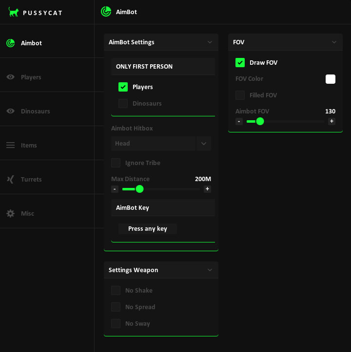Click the eye icon beside Players in the sidebar
351x352 pixels.
click(x=10, y=77)
